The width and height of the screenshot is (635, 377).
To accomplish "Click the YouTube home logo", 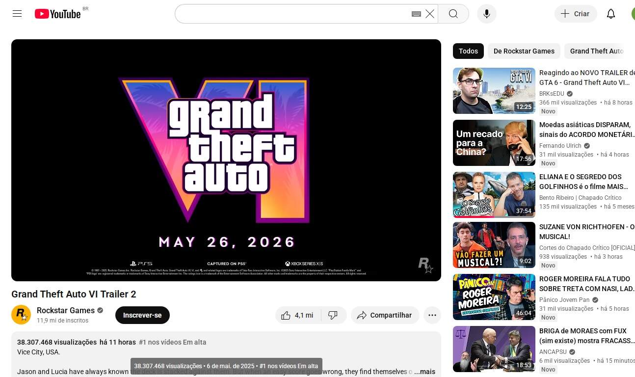I will click(58, 14).
